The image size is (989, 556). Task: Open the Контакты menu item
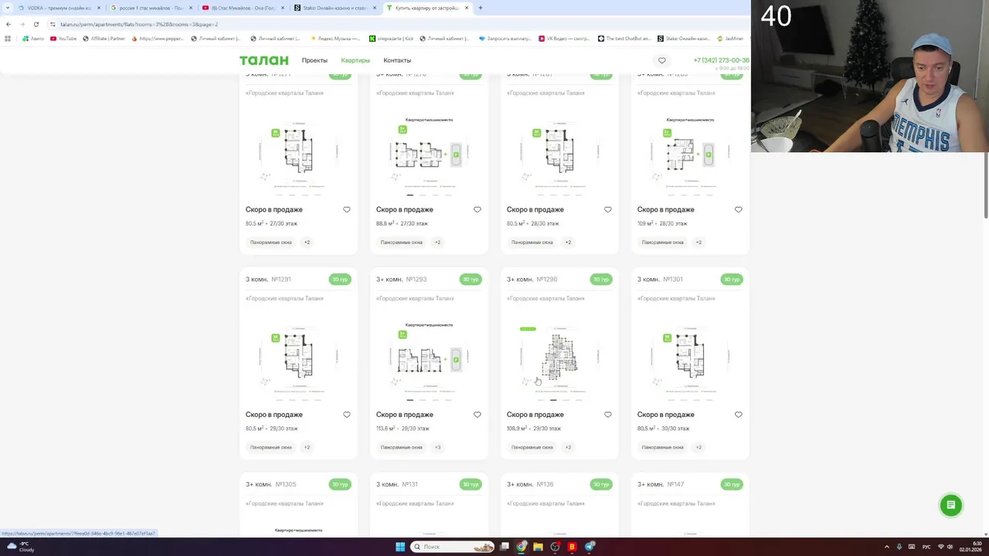[397, 60]
